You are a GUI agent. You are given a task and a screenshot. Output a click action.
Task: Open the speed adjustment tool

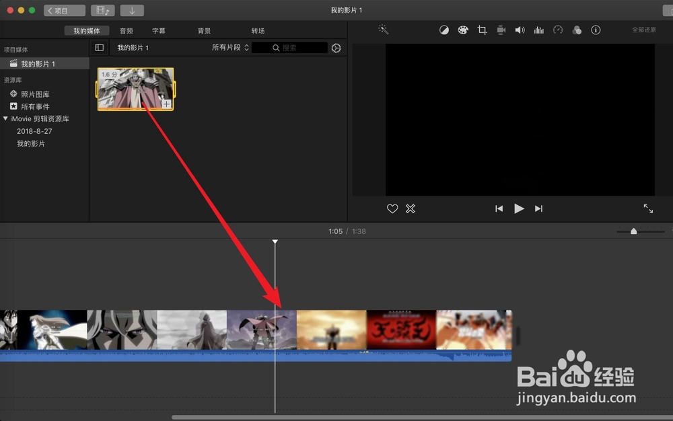click(557, 30)
